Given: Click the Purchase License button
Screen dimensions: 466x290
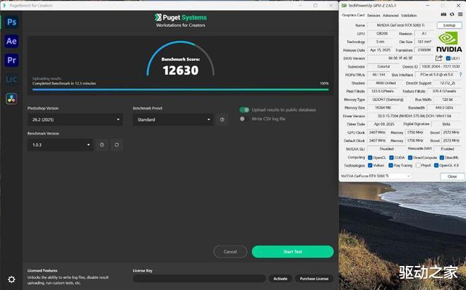Looking at the screenshot, I should [x=314, y=279].
